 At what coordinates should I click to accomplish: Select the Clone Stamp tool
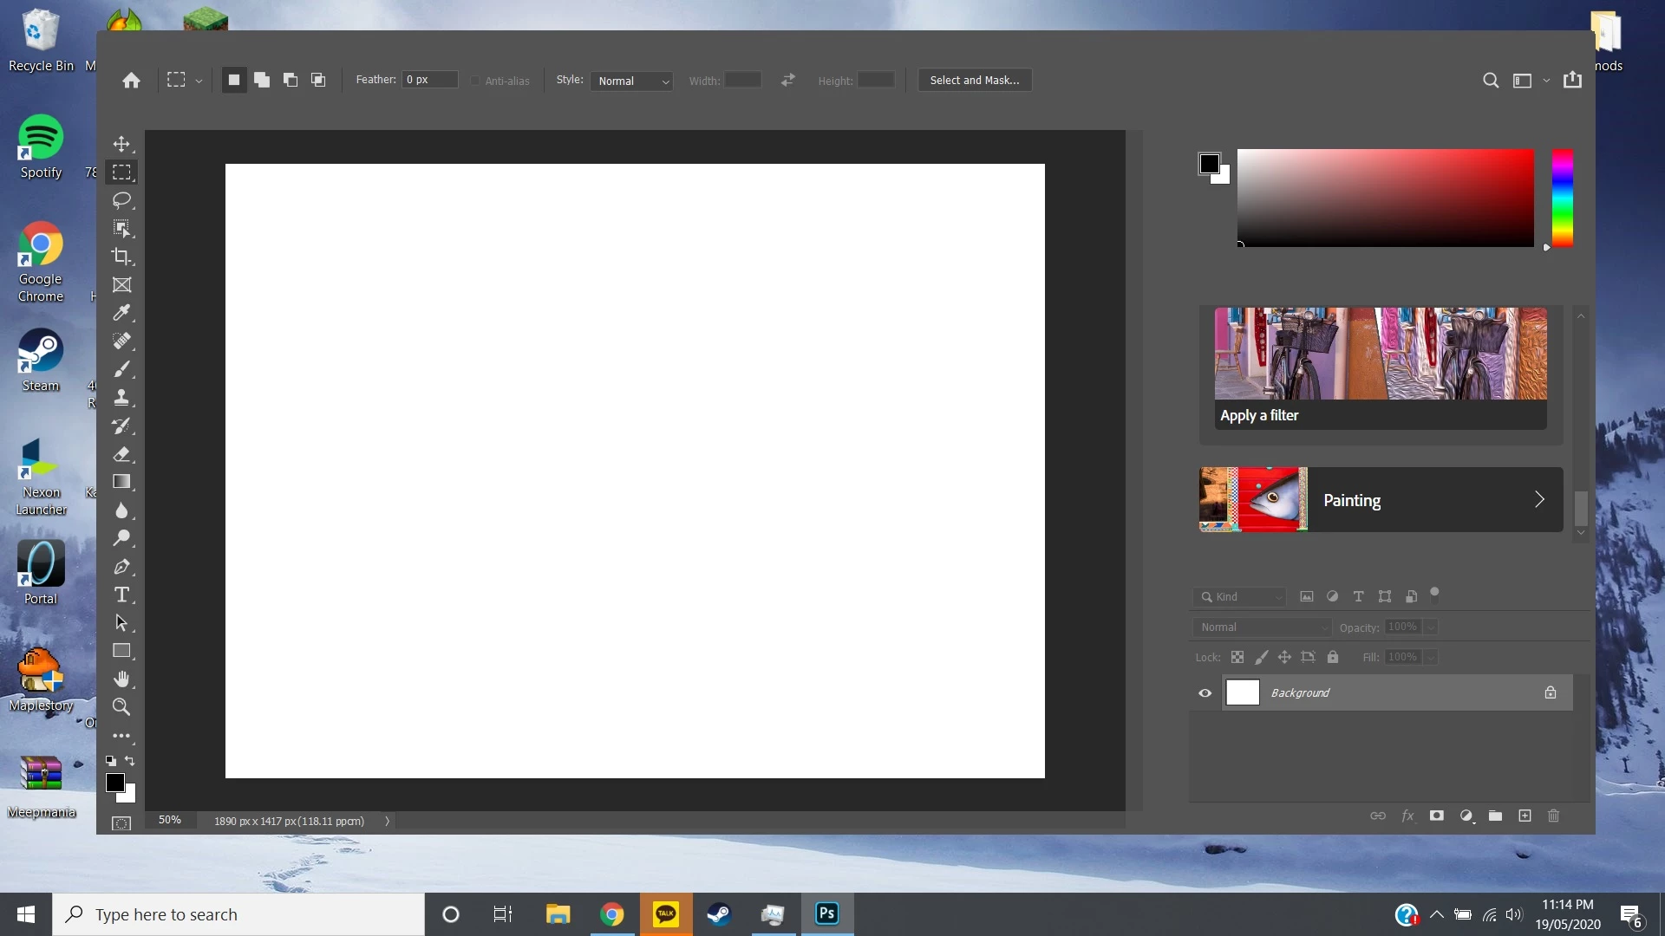(x=121, y=398)
